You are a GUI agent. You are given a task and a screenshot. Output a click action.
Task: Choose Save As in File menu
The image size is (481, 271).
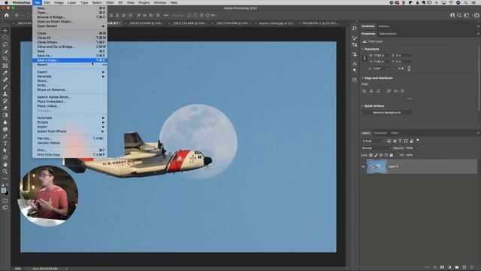(x=70, y=56)
